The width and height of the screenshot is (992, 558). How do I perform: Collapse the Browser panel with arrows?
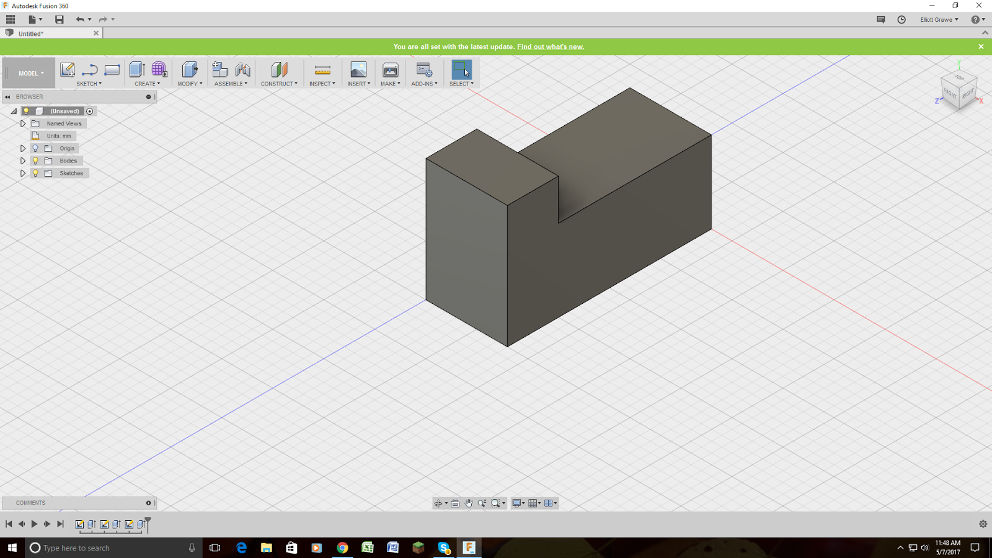coord(7,97)
